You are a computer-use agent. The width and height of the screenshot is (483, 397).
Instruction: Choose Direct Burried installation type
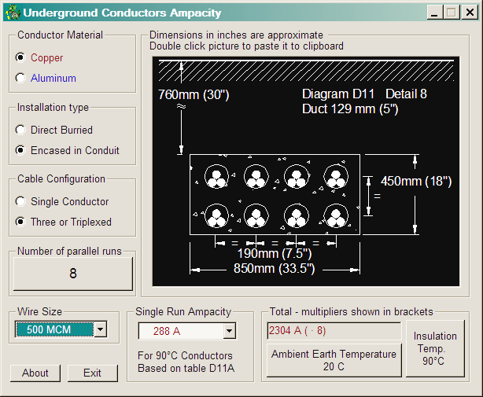coord(20,130)
